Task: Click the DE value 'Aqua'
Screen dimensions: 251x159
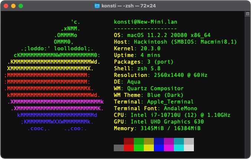Action: coord(134,82)
